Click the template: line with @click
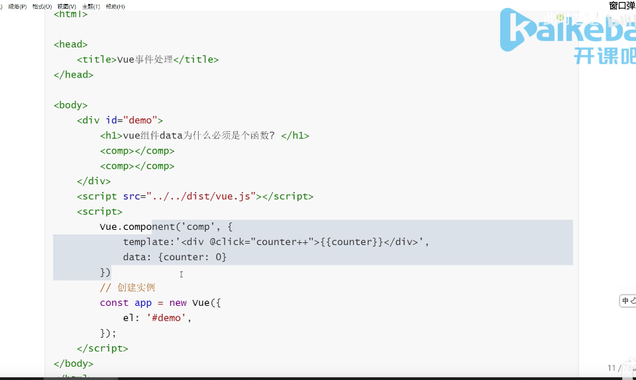636x380 pixels. point(276,242)
